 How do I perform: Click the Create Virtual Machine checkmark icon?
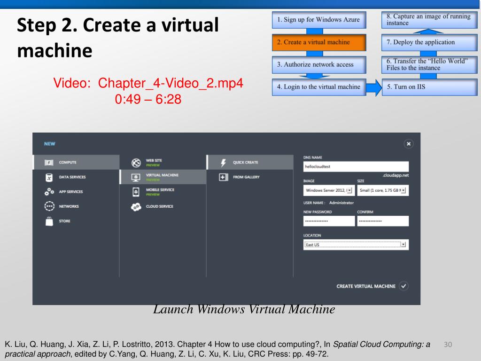coord(403,286)
